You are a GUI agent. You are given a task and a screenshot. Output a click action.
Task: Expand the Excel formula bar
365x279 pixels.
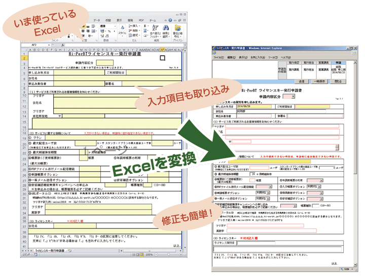185,45
